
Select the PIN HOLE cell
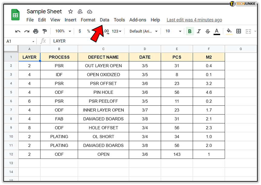[103, 92]
